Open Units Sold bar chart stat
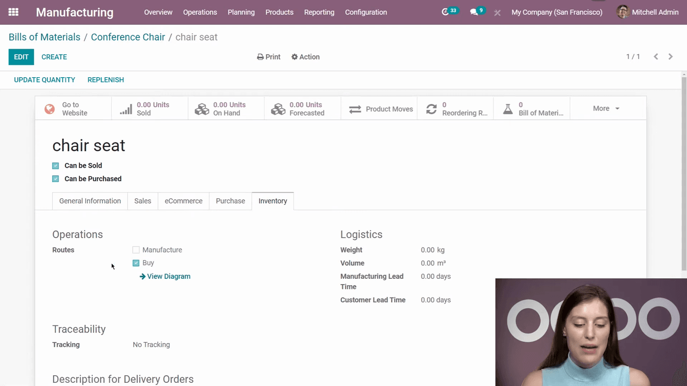The width and height of the screenshot is (687, 386). [x=126, y=109]
